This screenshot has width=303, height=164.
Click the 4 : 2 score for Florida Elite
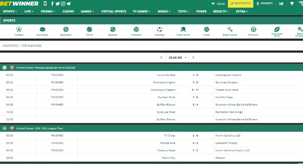coord(195,143)
